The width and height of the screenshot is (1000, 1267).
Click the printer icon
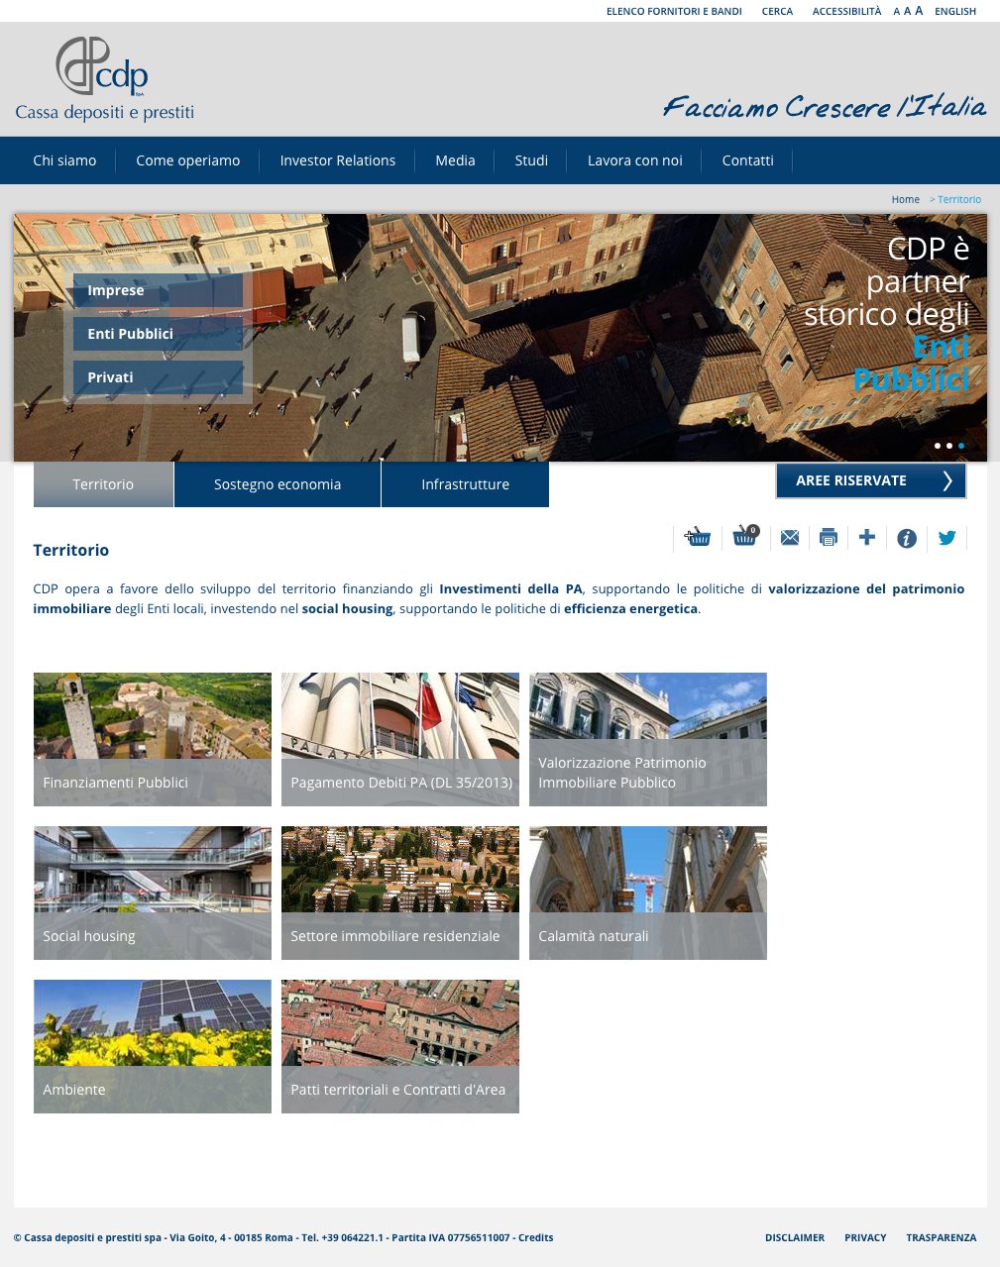pyautogui.click(x=829, y=537)
